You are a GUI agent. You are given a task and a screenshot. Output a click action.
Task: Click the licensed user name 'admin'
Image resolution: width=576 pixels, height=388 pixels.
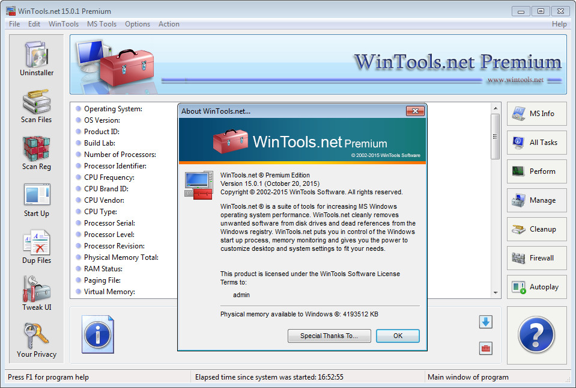coord(241,295)
